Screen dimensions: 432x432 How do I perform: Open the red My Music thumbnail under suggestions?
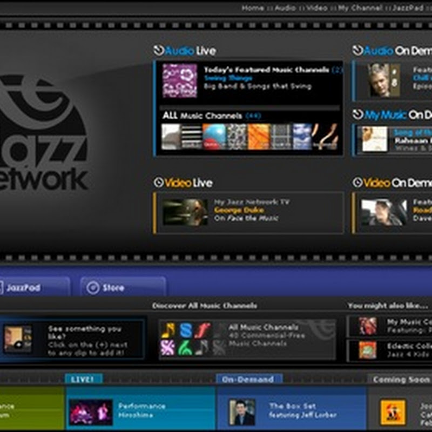click(x=368, y=326)
